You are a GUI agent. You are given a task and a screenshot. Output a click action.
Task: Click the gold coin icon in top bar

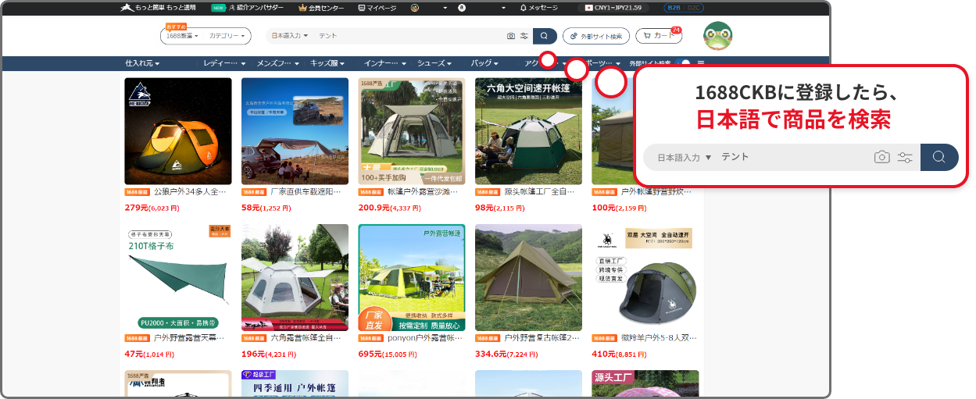(414, 8)
